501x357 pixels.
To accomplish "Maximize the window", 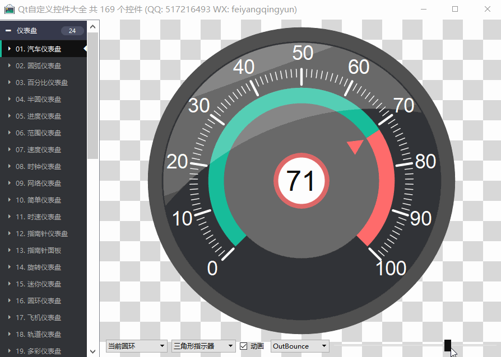I will coord(455,10).
